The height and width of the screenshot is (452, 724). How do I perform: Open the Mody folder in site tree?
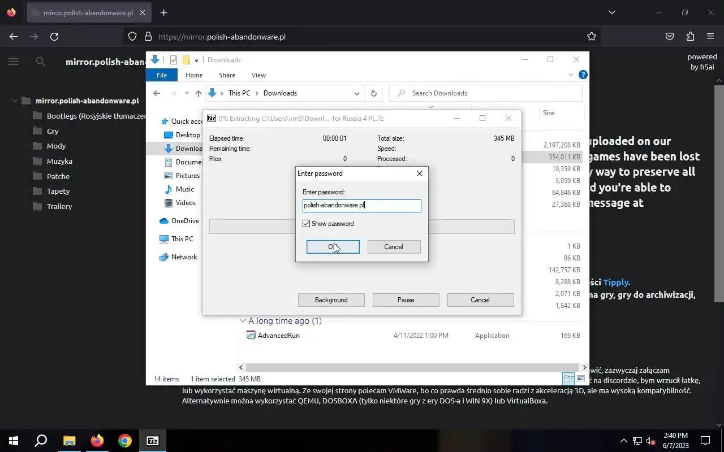pos(56,146)
